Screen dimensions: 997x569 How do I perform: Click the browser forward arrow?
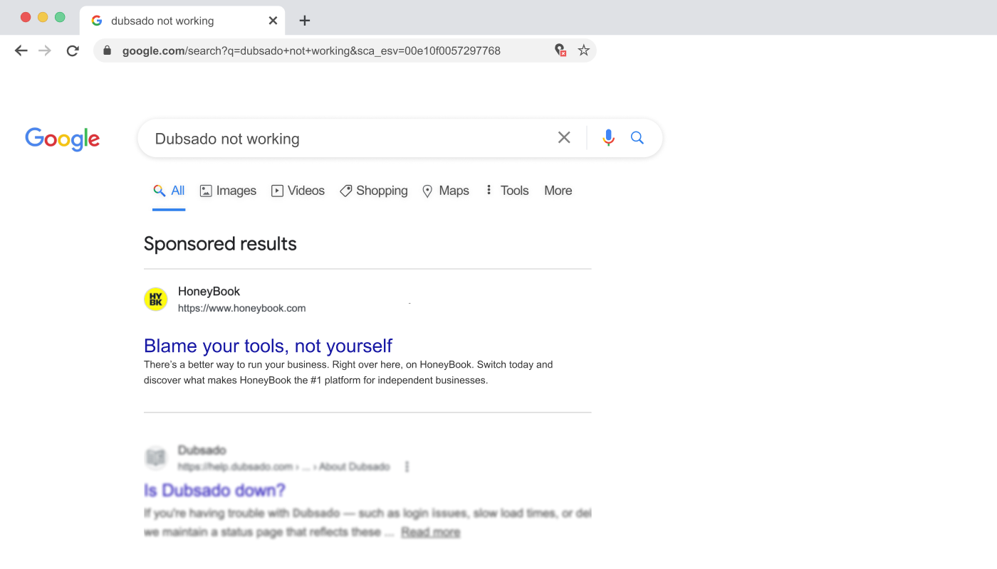[45, 50]
